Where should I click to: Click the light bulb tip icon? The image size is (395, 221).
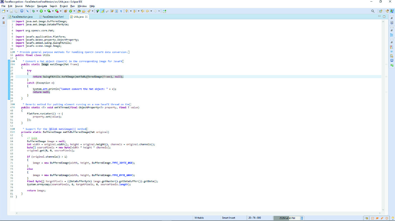pos(392,218)
